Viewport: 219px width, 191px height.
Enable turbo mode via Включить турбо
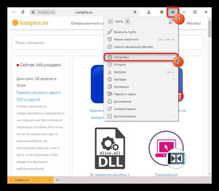125,32
